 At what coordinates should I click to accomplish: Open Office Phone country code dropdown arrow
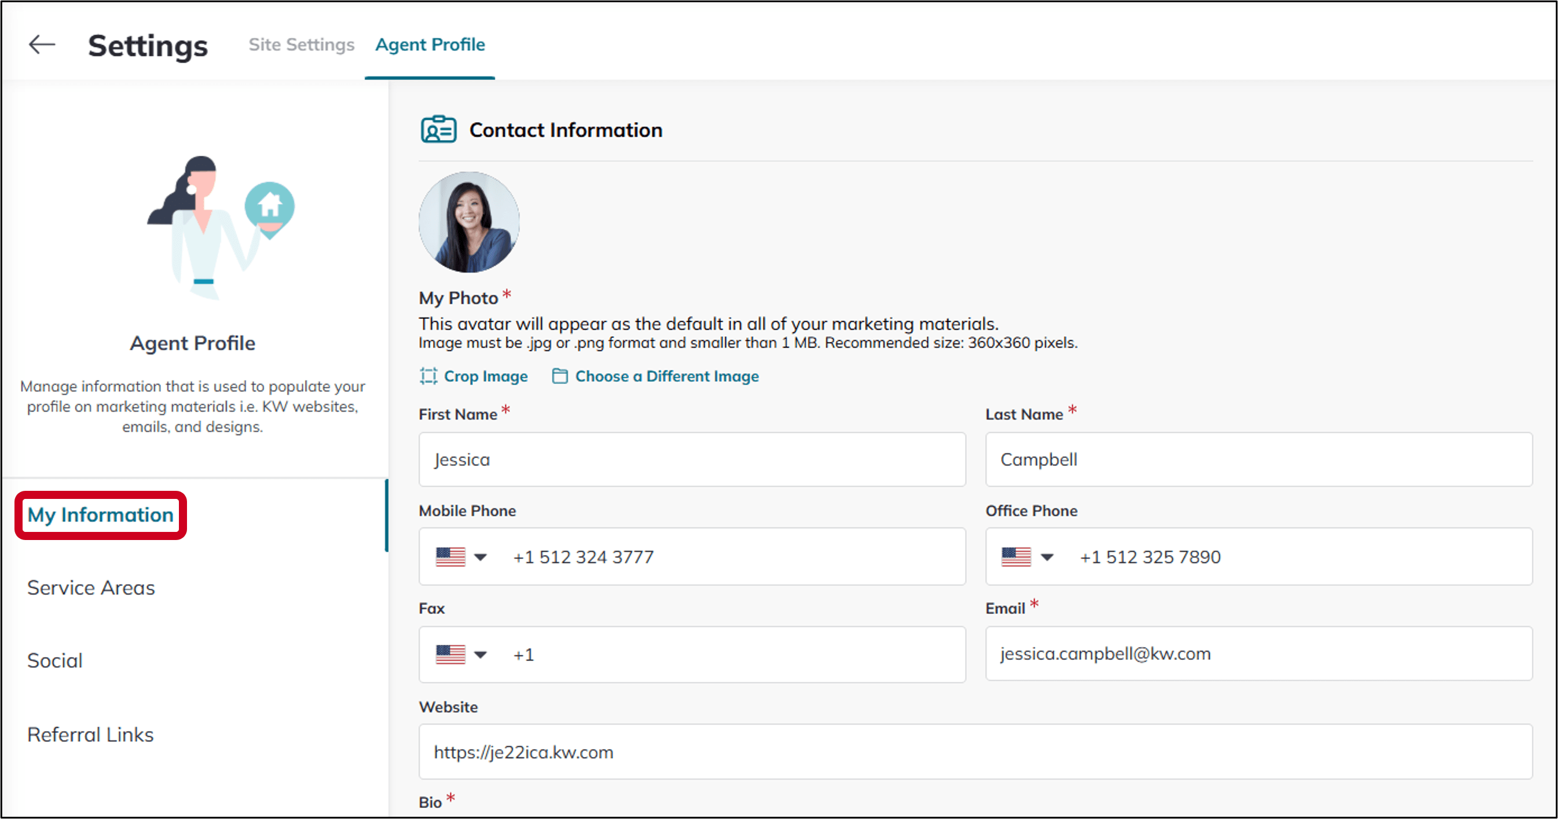click(1047, 557)
